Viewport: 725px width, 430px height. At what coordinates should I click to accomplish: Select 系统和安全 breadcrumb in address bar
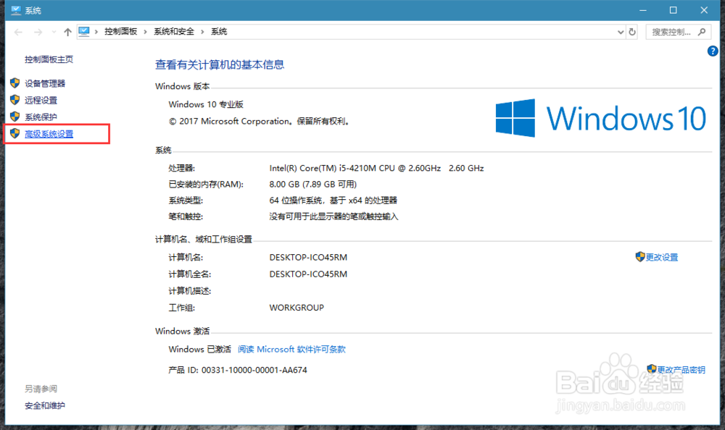coord(174,31)
